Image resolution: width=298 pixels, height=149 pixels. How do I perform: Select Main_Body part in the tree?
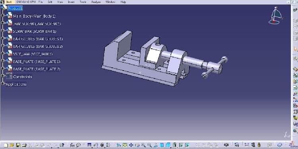pos(34,16)
